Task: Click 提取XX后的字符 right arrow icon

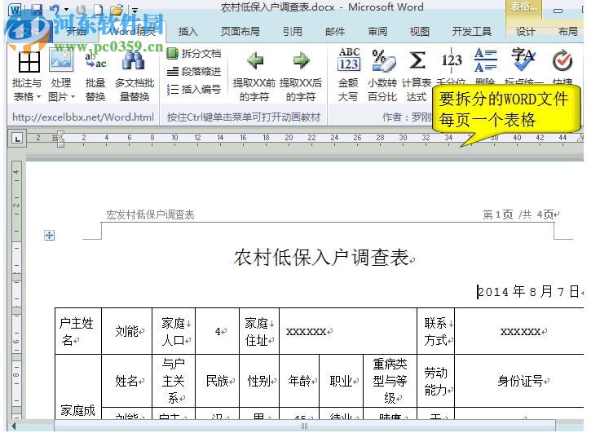Action: 301,60
